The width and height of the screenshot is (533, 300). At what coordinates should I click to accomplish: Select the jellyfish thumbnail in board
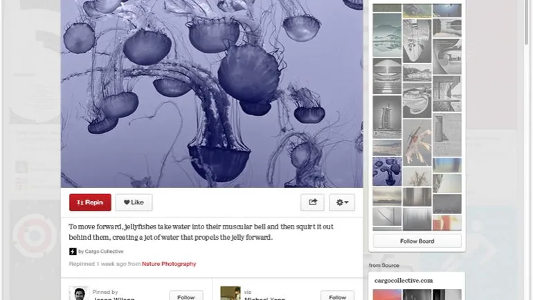[x=387, y=171]
